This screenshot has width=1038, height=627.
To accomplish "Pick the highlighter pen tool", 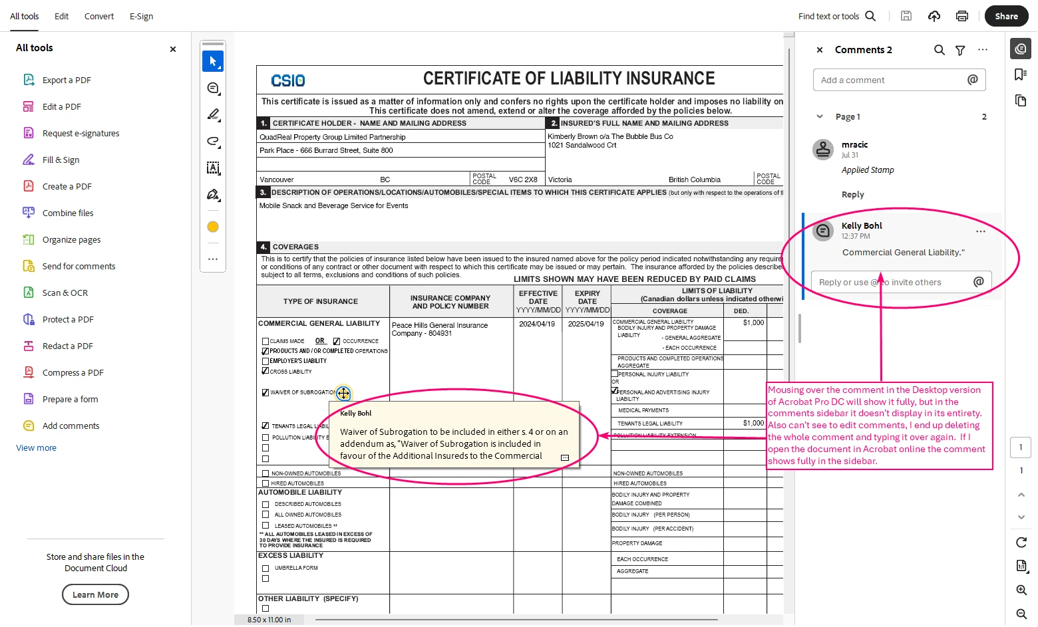I will (213, 114).
